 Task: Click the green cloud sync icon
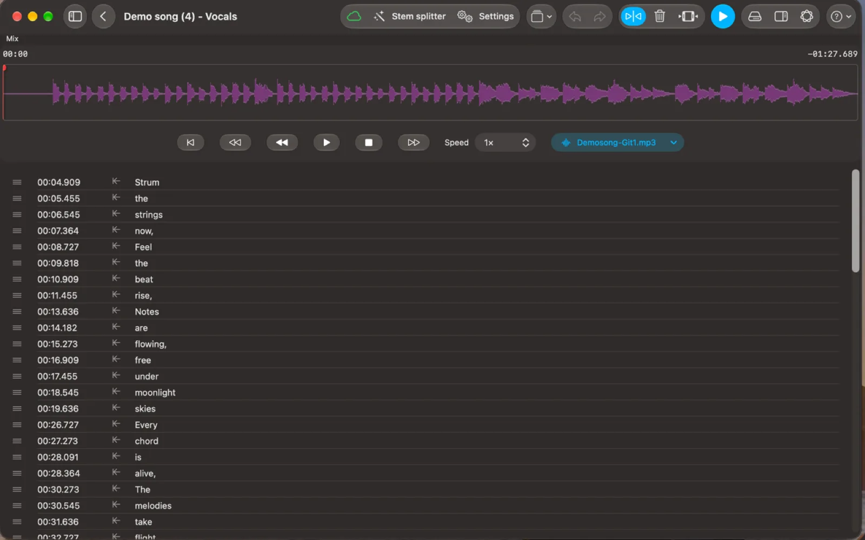click(354, 16)
